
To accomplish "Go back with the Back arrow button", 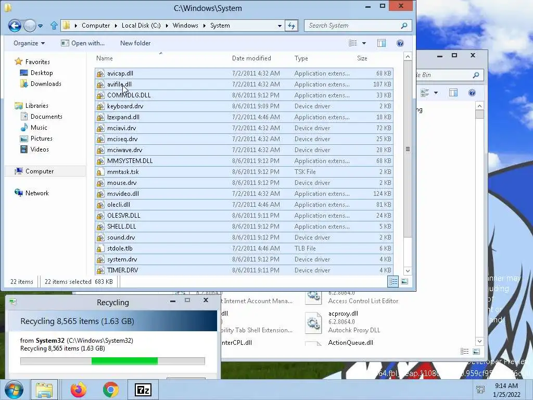I will (15, 26).
